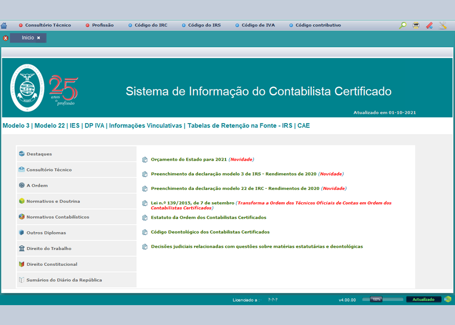Viewport: 455px width, 325px height.
Task: Select Outros Diplomas in the sidebar
Action: pyautogui.click(x=76, y=233)
